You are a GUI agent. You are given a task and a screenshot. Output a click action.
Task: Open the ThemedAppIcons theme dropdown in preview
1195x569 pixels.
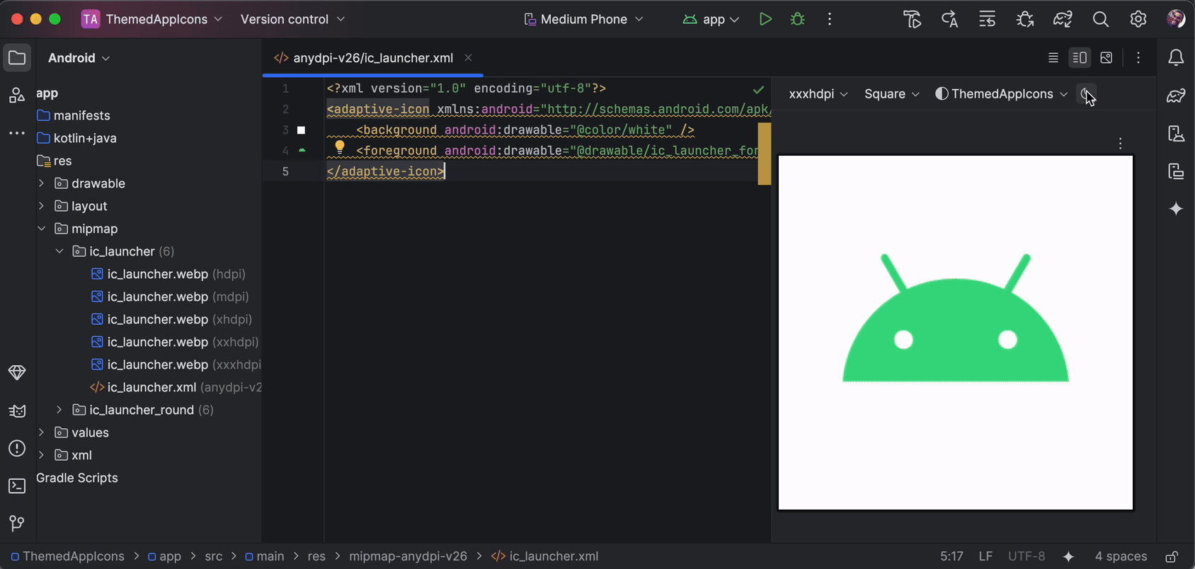click(x=1001, y=94)
